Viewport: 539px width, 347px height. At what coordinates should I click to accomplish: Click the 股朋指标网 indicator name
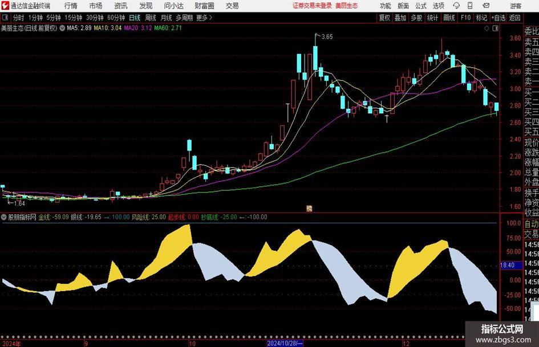pyautogui.click(x=22, y=217)
